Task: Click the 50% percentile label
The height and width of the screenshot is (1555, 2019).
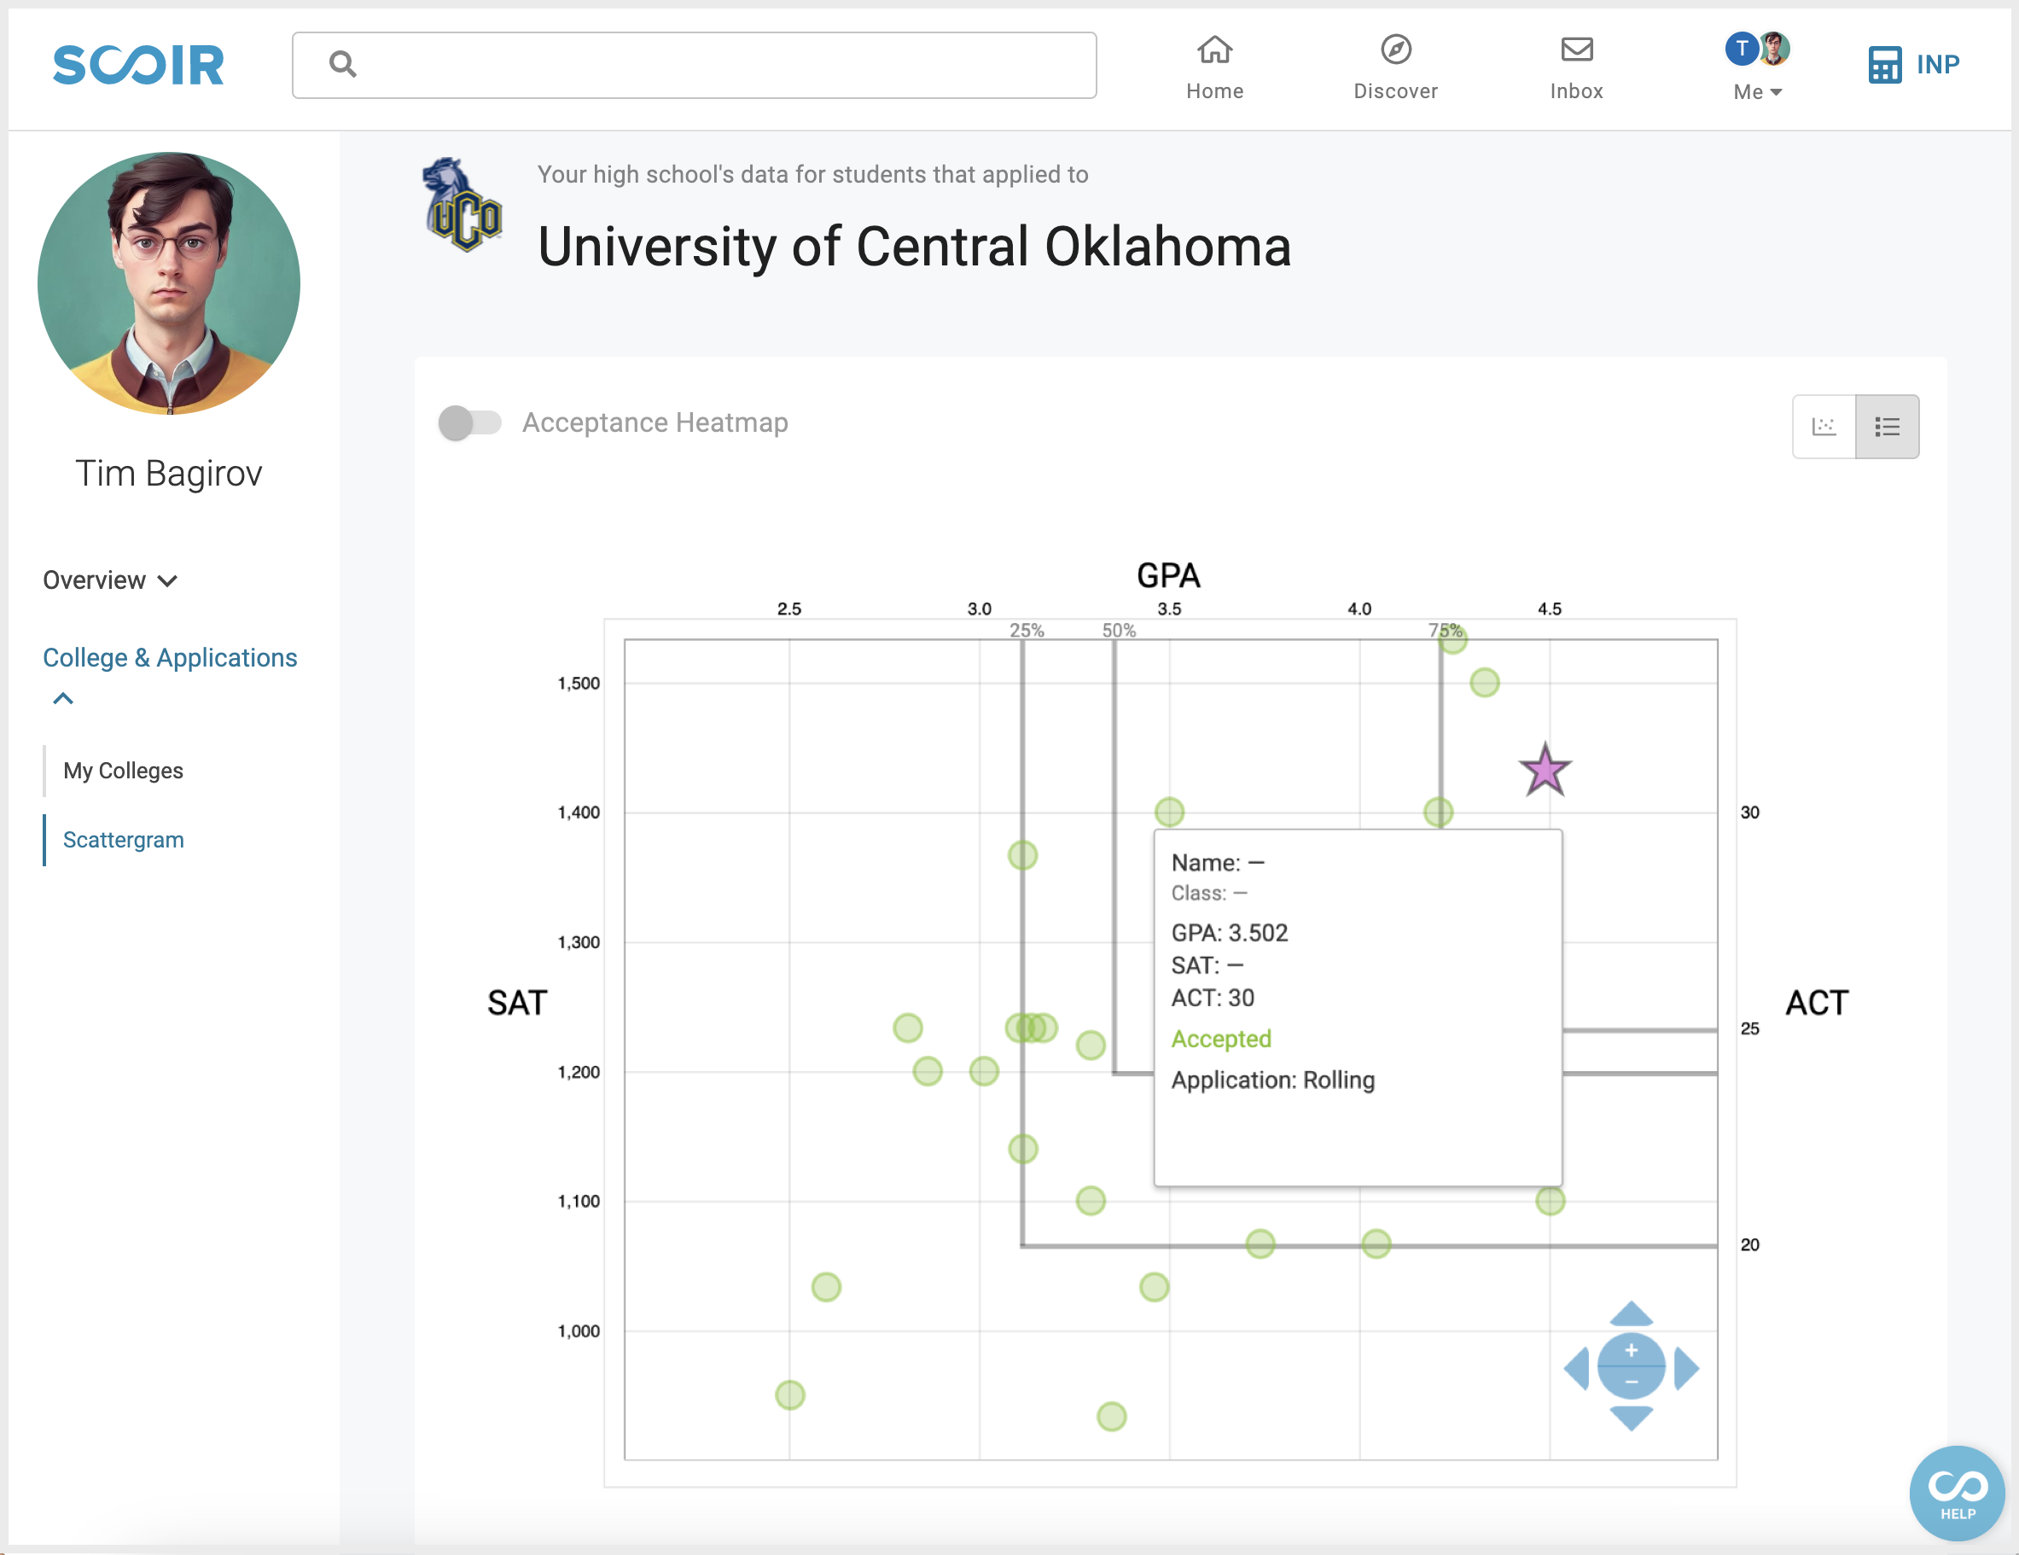Action: tap(1119, 631)
